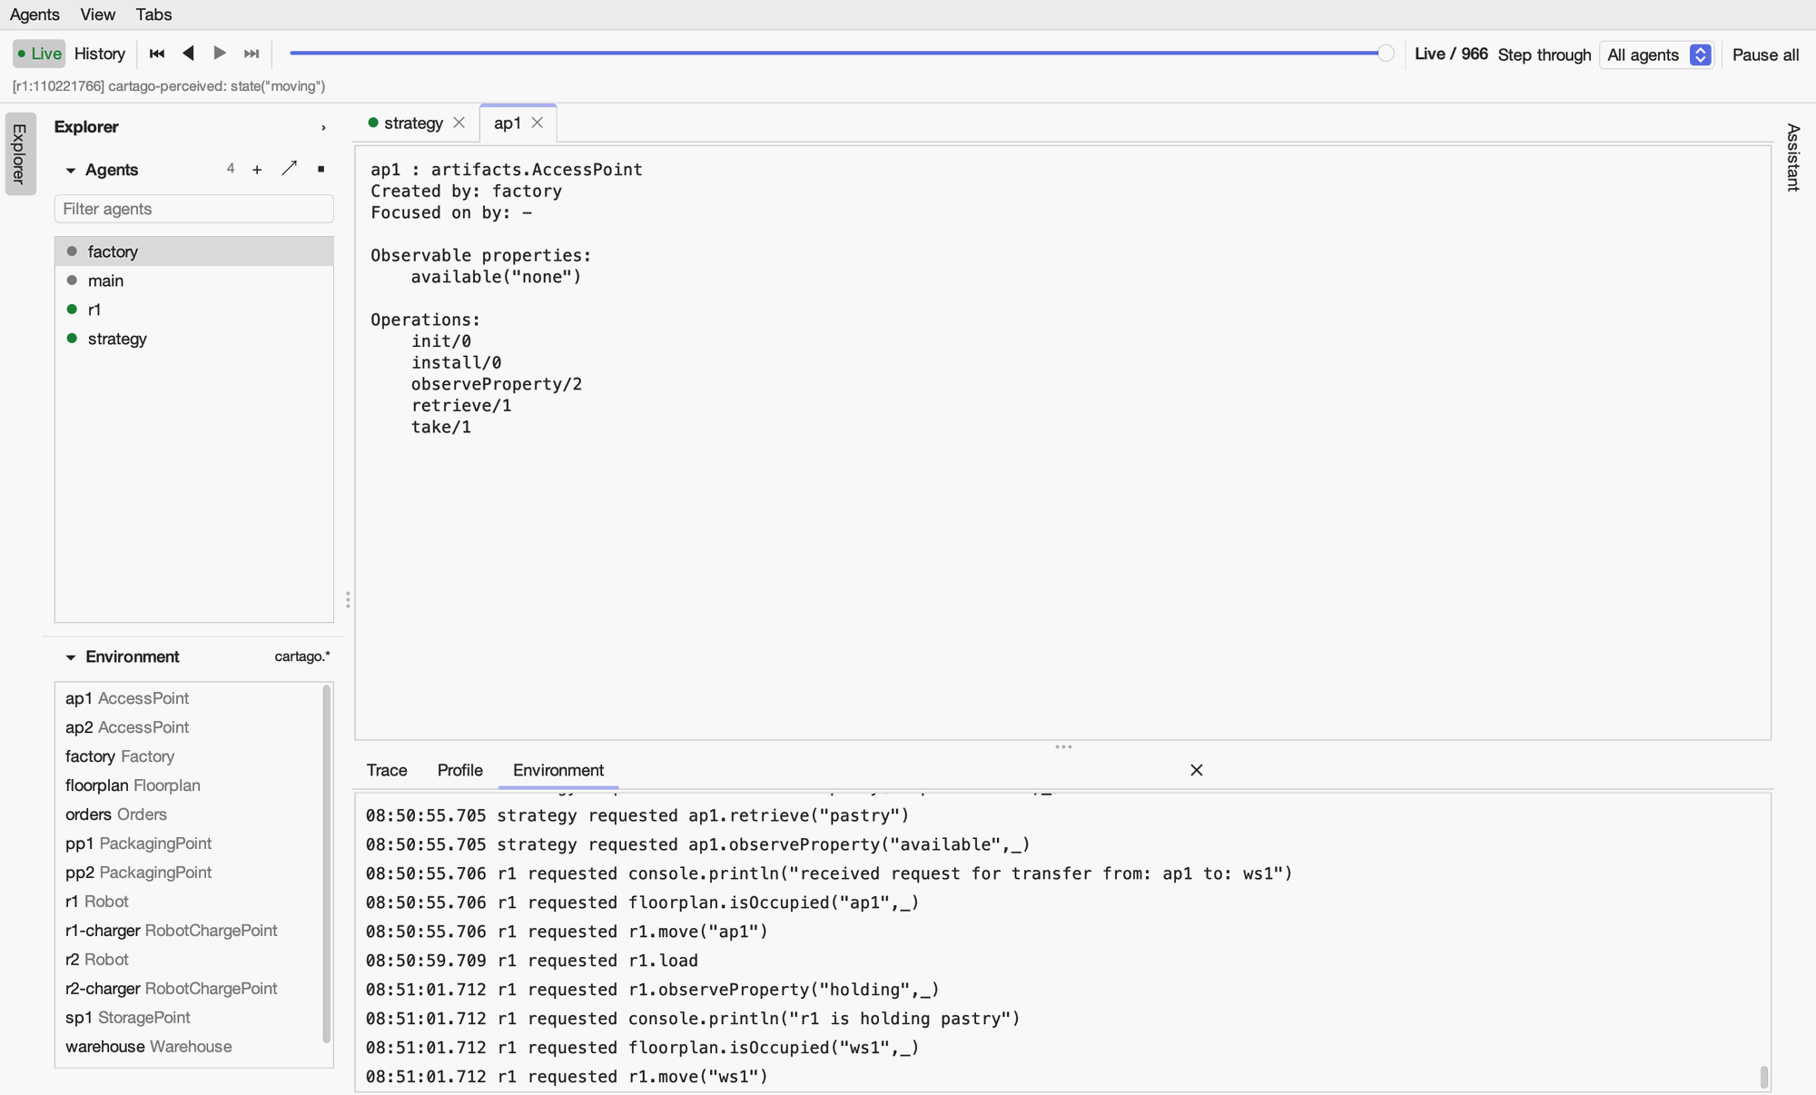This screenshot has height=1095, width=1816.
Task: Step forward one frame
Action: [x=220, y=54]
